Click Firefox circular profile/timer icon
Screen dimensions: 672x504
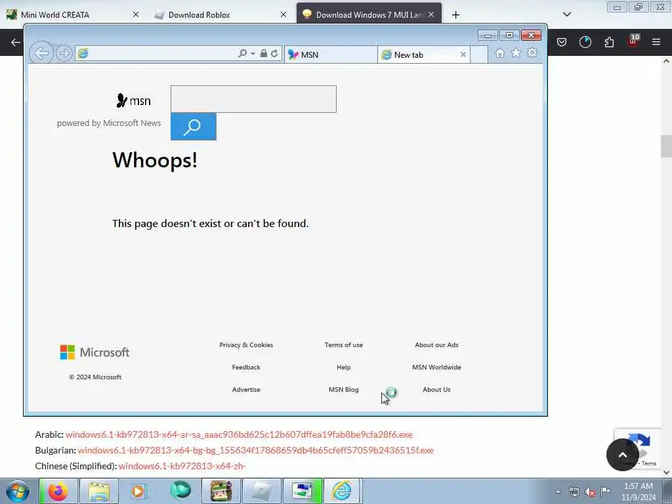point(585,42)
